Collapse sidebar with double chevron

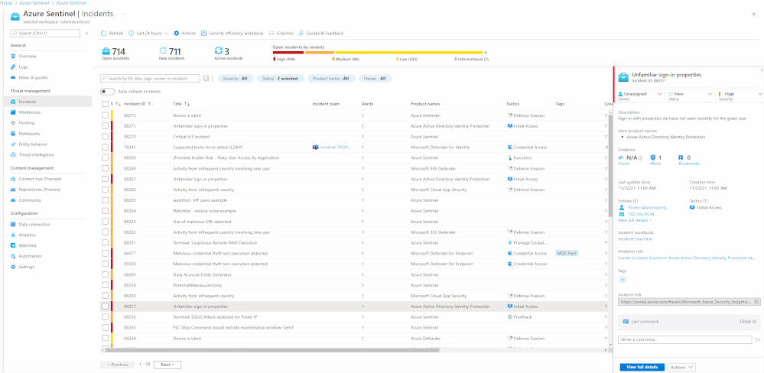click(x=86, y=34)
